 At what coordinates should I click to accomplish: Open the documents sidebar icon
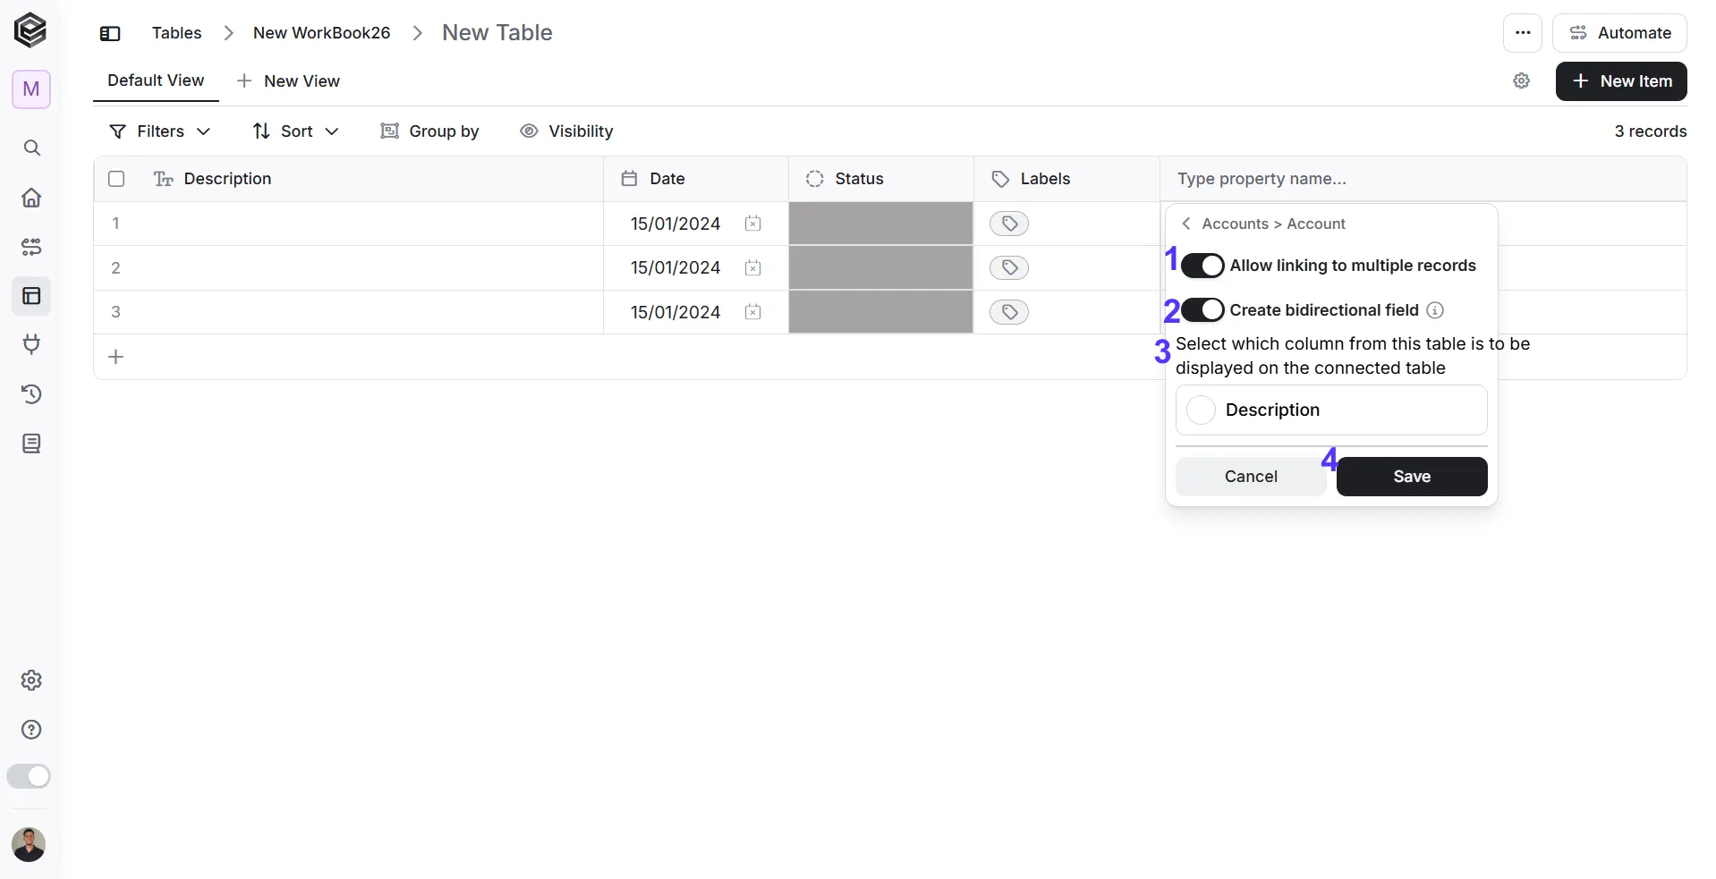31,444
